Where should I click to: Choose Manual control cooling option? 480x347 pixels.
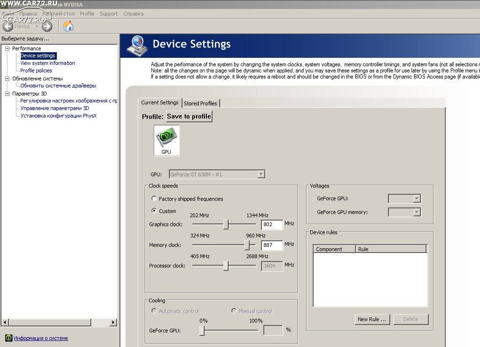click(x=234, y=311)
